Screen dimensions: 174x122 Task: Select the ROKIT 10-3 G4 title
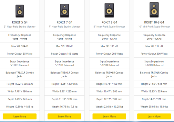click(154, 22)
